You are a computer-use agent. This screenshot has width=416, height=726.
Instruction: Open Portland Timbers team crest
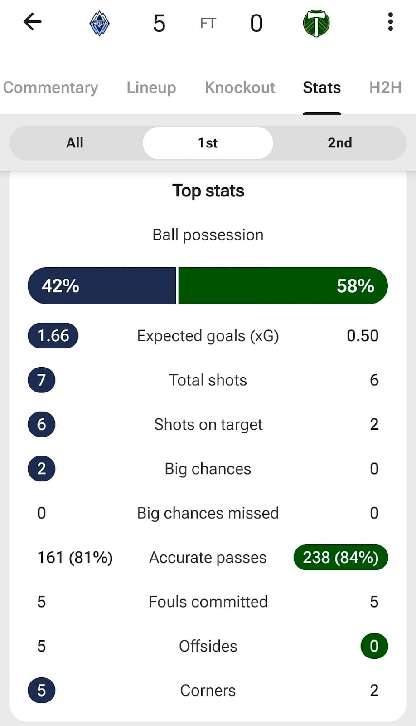pos(316,23)
